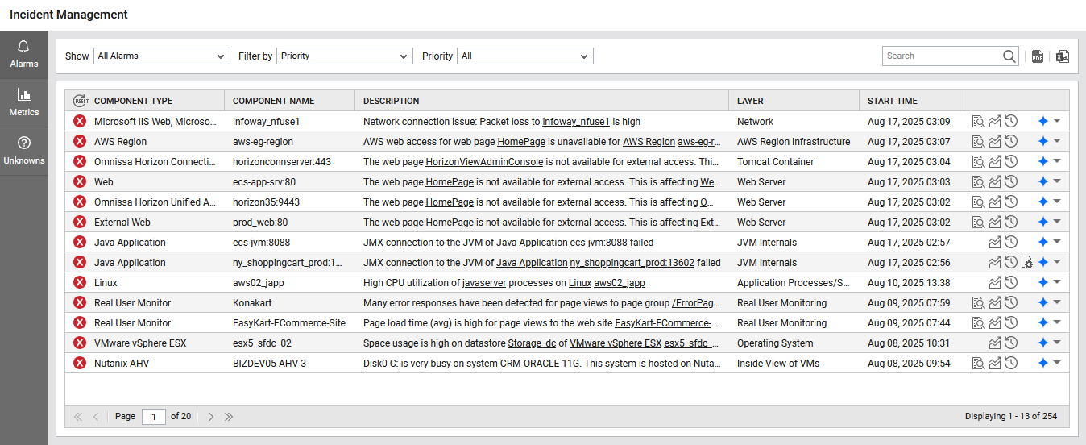Open the Filter by 'Priority' dropdown

point(345,56)
